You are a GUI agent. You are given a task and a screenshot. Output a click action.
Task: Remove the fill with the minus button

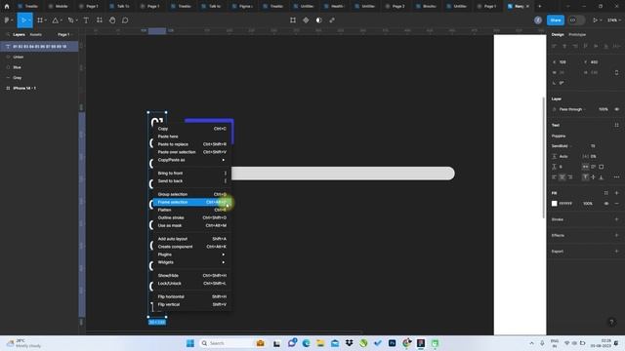(616, 204)
